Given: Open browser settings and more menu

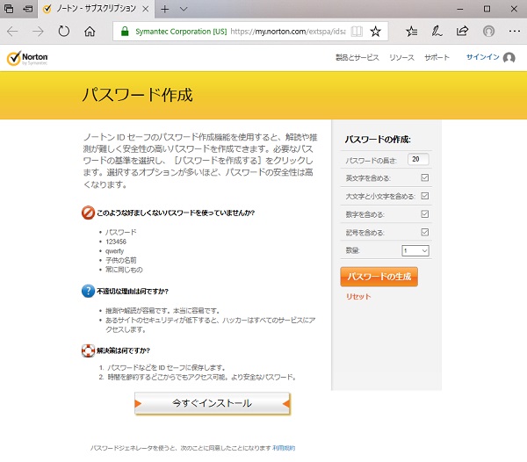Looking at the screenshot, I should (x=514, y=32).
